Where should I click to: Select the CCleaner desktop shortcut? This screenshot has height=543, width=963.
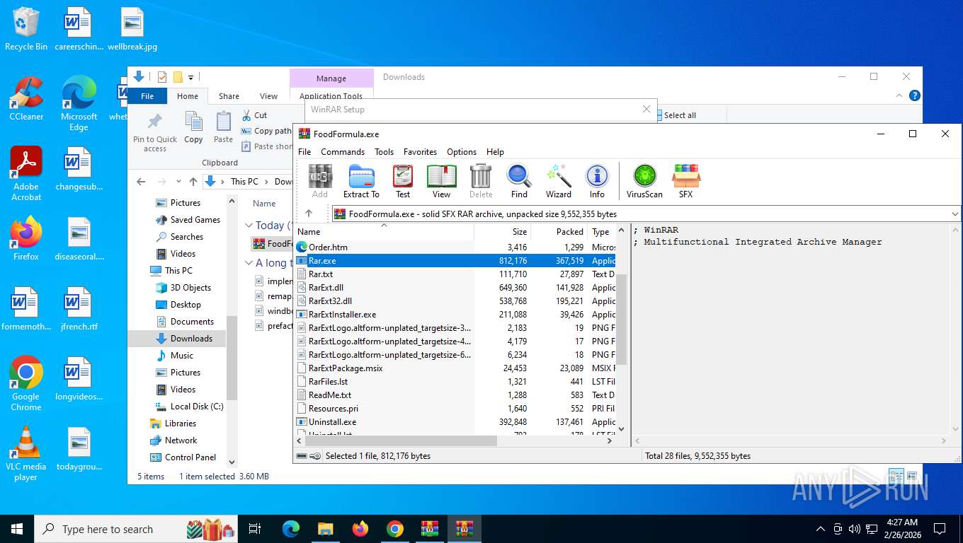(x=26, y=99)
